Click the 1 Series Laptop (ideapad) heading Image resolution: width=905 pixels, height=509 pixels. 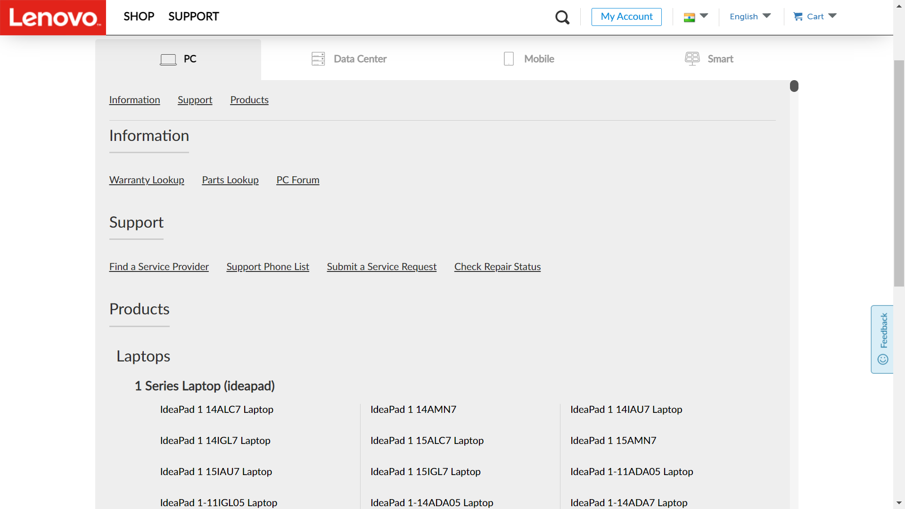click(205, 386)
